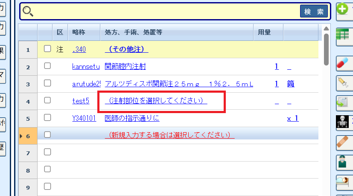Select the adhesive bandage treatment icon
Viewport: 353px width, 196px height.
click(343, 142)
